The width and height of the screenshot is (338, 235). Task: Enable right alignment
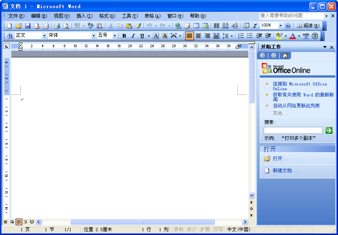207,36
